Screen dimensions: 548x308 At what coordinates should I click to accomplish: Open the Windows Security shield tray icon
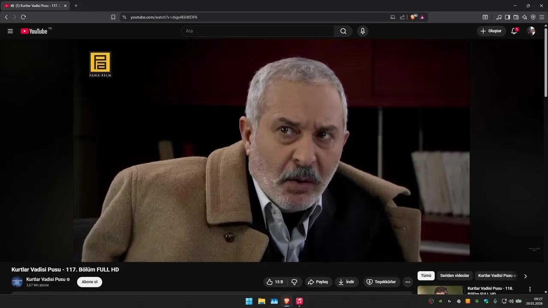tap(485, 301)
